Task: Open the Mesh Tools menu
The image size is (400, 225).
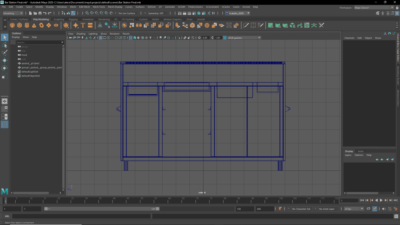Action: [x=99, y=7]
